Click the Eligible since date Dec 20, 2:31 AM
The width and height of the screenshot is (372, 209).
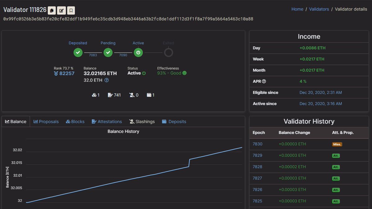(321, 93)
